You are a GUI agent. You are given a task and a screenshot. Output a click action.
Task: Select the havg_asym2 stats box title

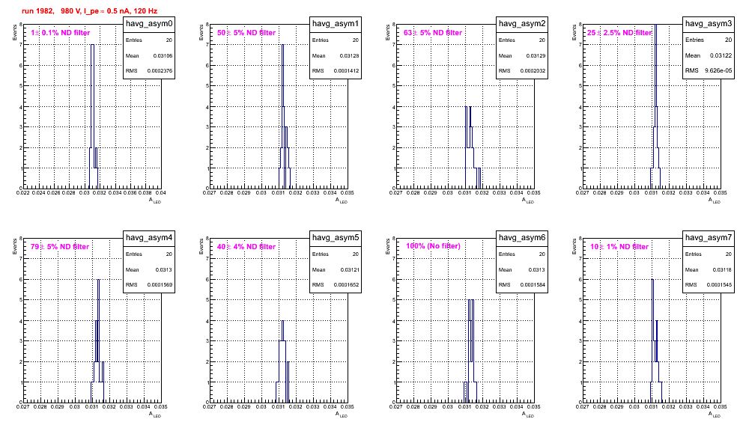522,24
